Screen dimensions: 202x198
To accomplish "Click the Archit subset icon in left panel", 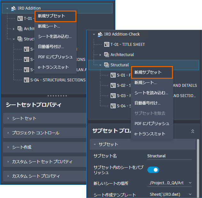I will (20, 29).
